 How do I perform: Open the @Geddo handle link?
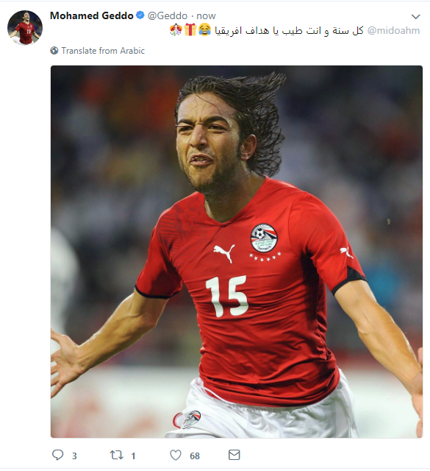click(168, 15)
